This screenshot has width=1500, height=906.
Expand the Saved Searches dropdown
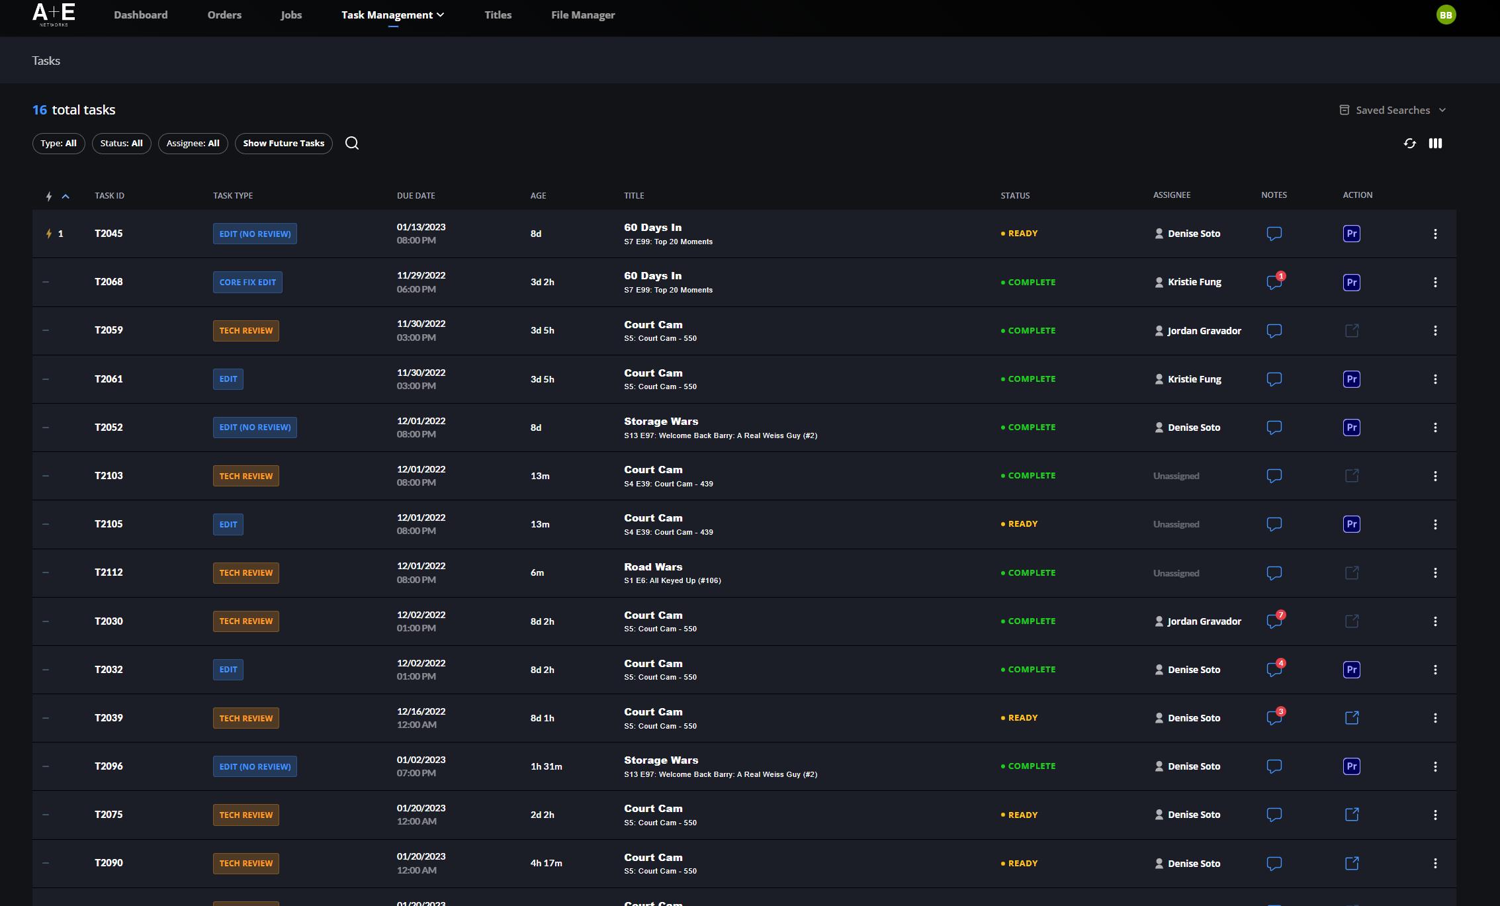coord(1392,110)
